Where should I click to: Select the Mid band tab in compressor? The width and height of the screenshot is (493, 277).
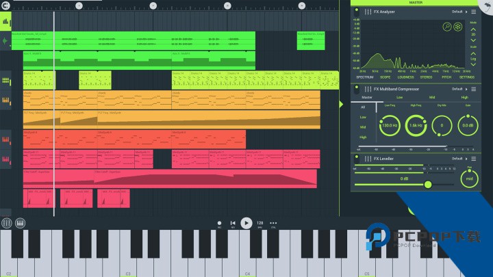point(432,98)
